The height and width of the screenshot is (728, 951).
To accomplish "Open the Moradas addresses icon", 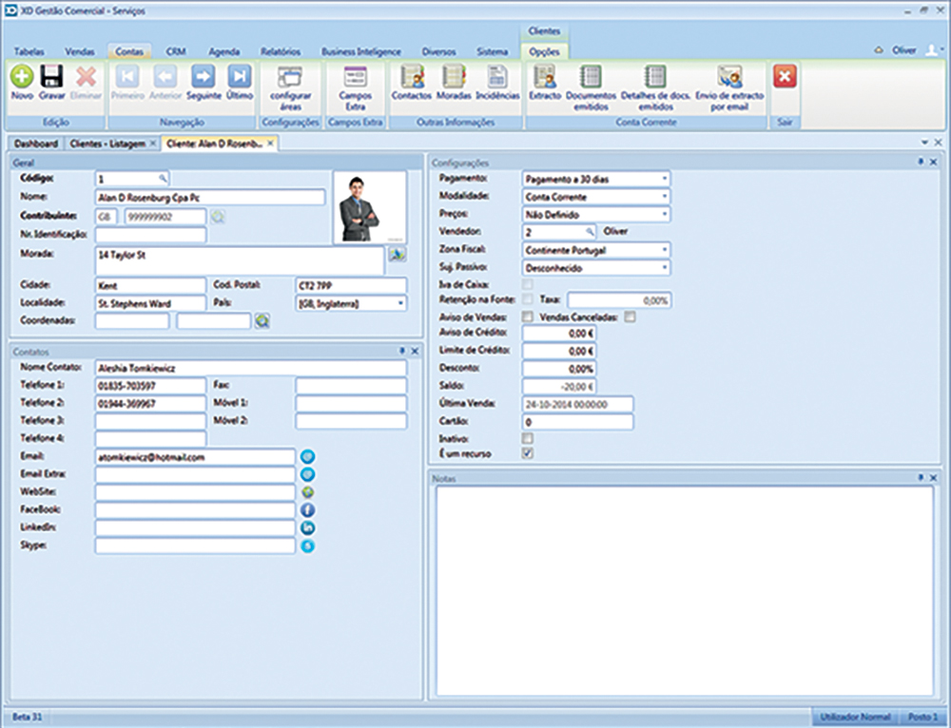I will 454,78.
